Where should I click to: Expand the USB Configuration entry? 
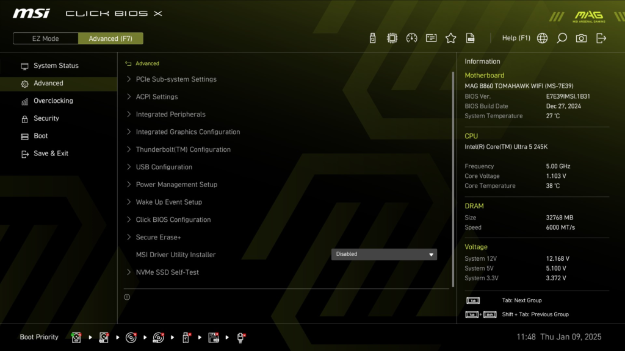click(x=163, y=166)
